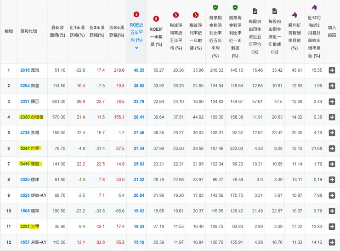Click dollar icon above 稅後淨利率近五年平均
The height and width of the screenshot is (251, 340).
pos(176,15)
